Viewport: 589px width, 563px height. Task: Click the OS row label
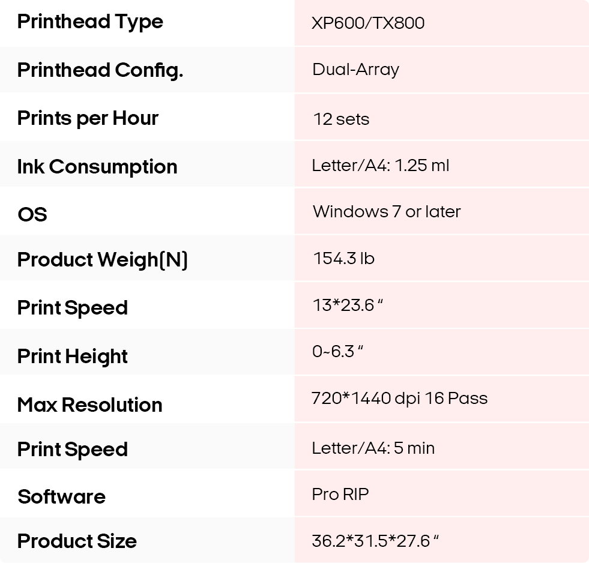(32, 214)
